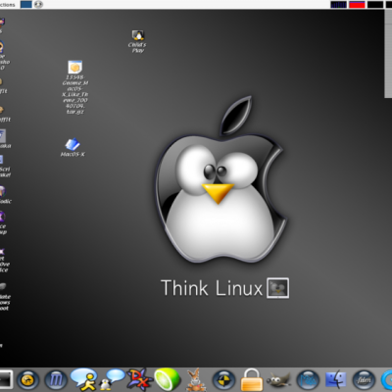The image size is (392, 392).
Task: Click the vertical scrollbar handle at right edge
Action: 388,53
